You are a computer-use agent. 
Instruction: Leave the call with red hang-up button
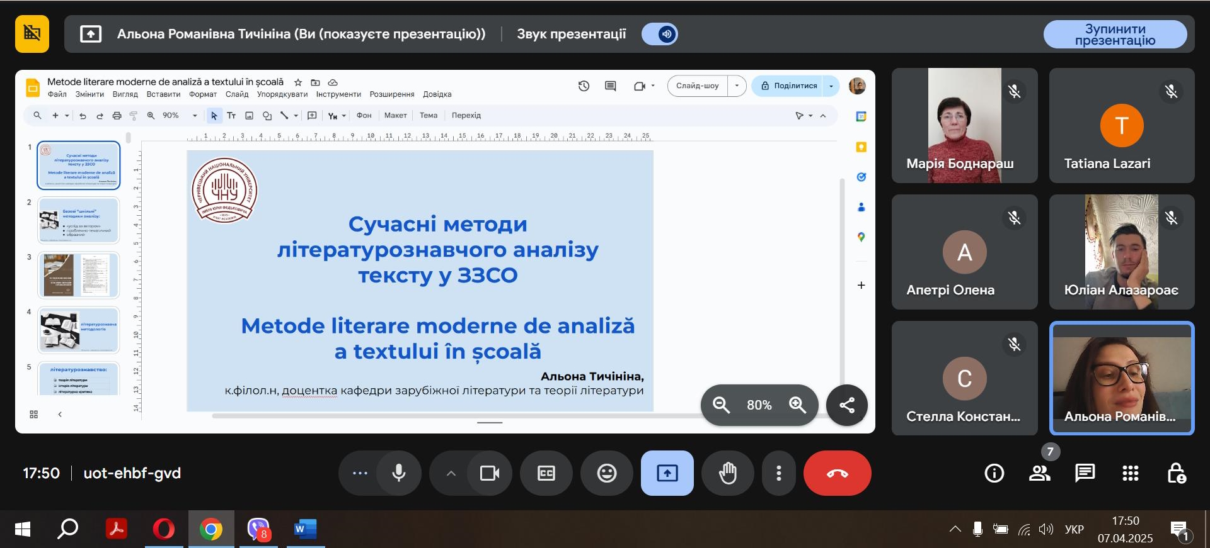coord(837,473)
